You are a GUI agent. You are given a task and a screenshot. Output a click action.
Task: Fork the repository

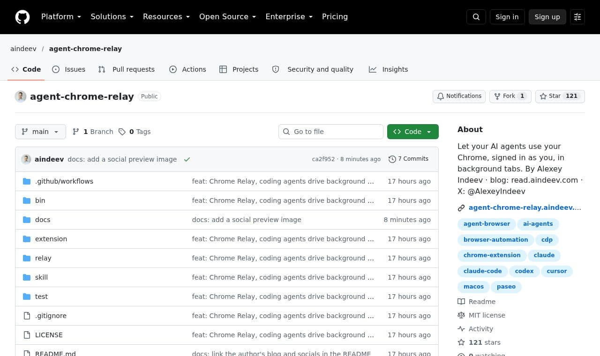pos(510,96)
